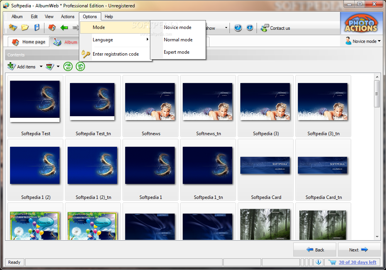The height and width of the screenshot is (270, 386).
Task: Click the Next button
Action: point(359,250)
